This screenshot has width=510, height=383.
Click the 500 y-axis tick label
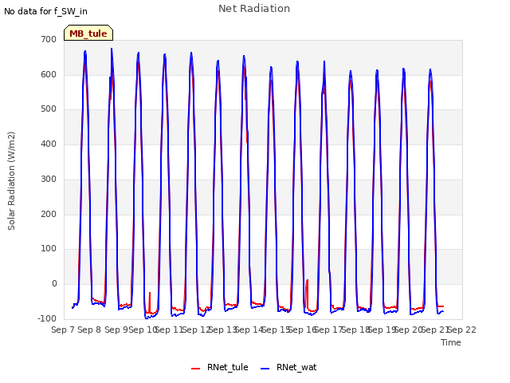coord(49,109)
